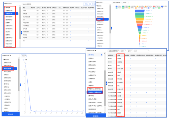Click blue sidebar collapse handle in line chart panel
The width and height of the screenshot is (170, 118).
click(20, 85)
